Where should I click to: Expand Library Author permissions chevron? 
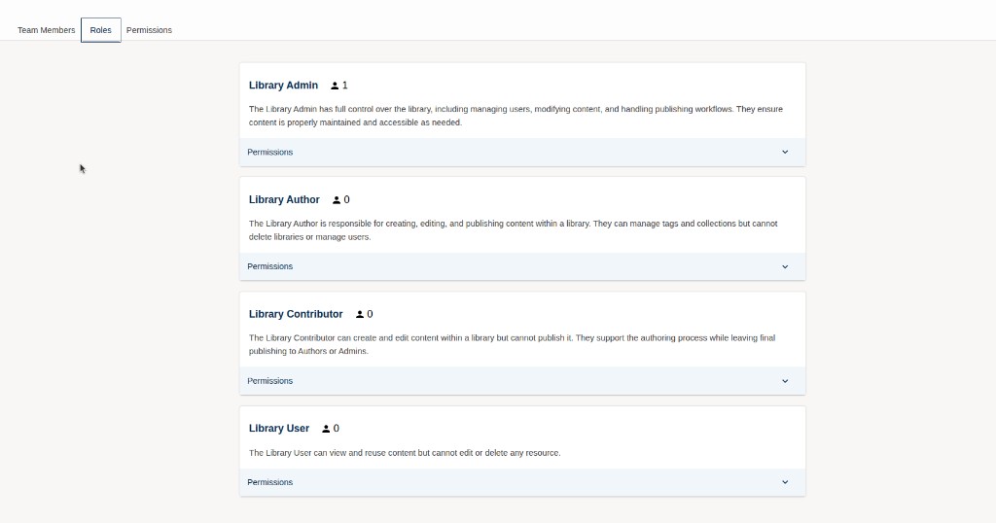coord(785,266)
